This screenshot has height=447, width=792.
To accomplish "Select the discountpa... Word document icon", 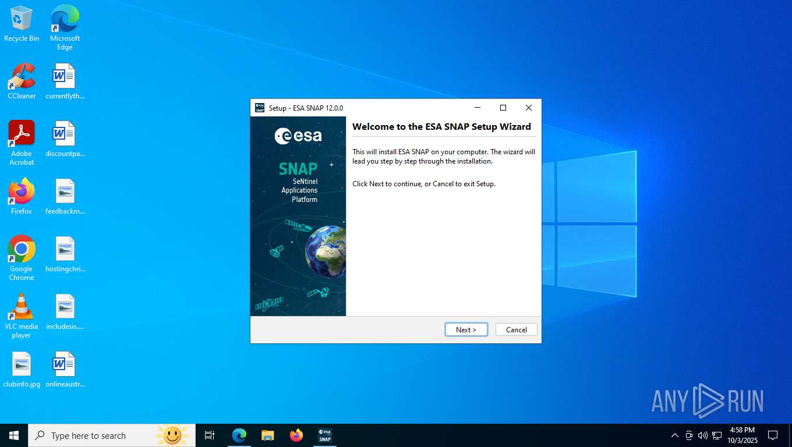I will 65,139.
